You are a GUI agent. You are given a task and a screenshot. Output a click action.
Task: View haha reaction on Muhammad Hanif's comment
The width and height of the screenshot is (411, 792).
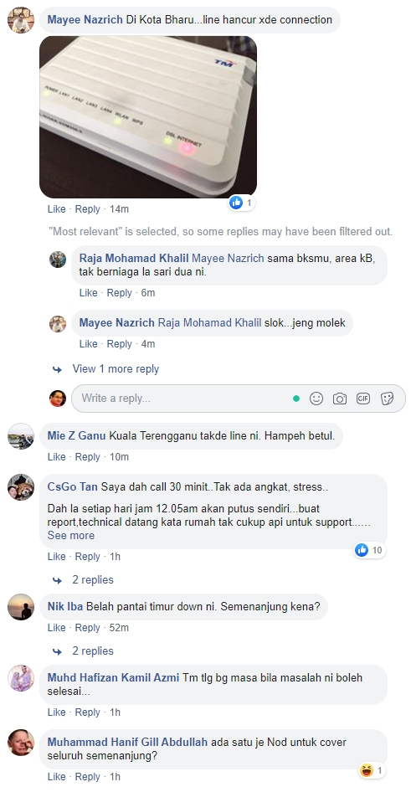click(372, 770)
